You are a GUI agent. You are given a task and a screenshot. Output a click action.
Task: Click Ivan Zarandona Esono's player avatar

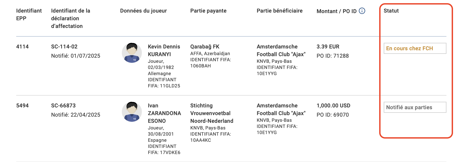point(132,112)
